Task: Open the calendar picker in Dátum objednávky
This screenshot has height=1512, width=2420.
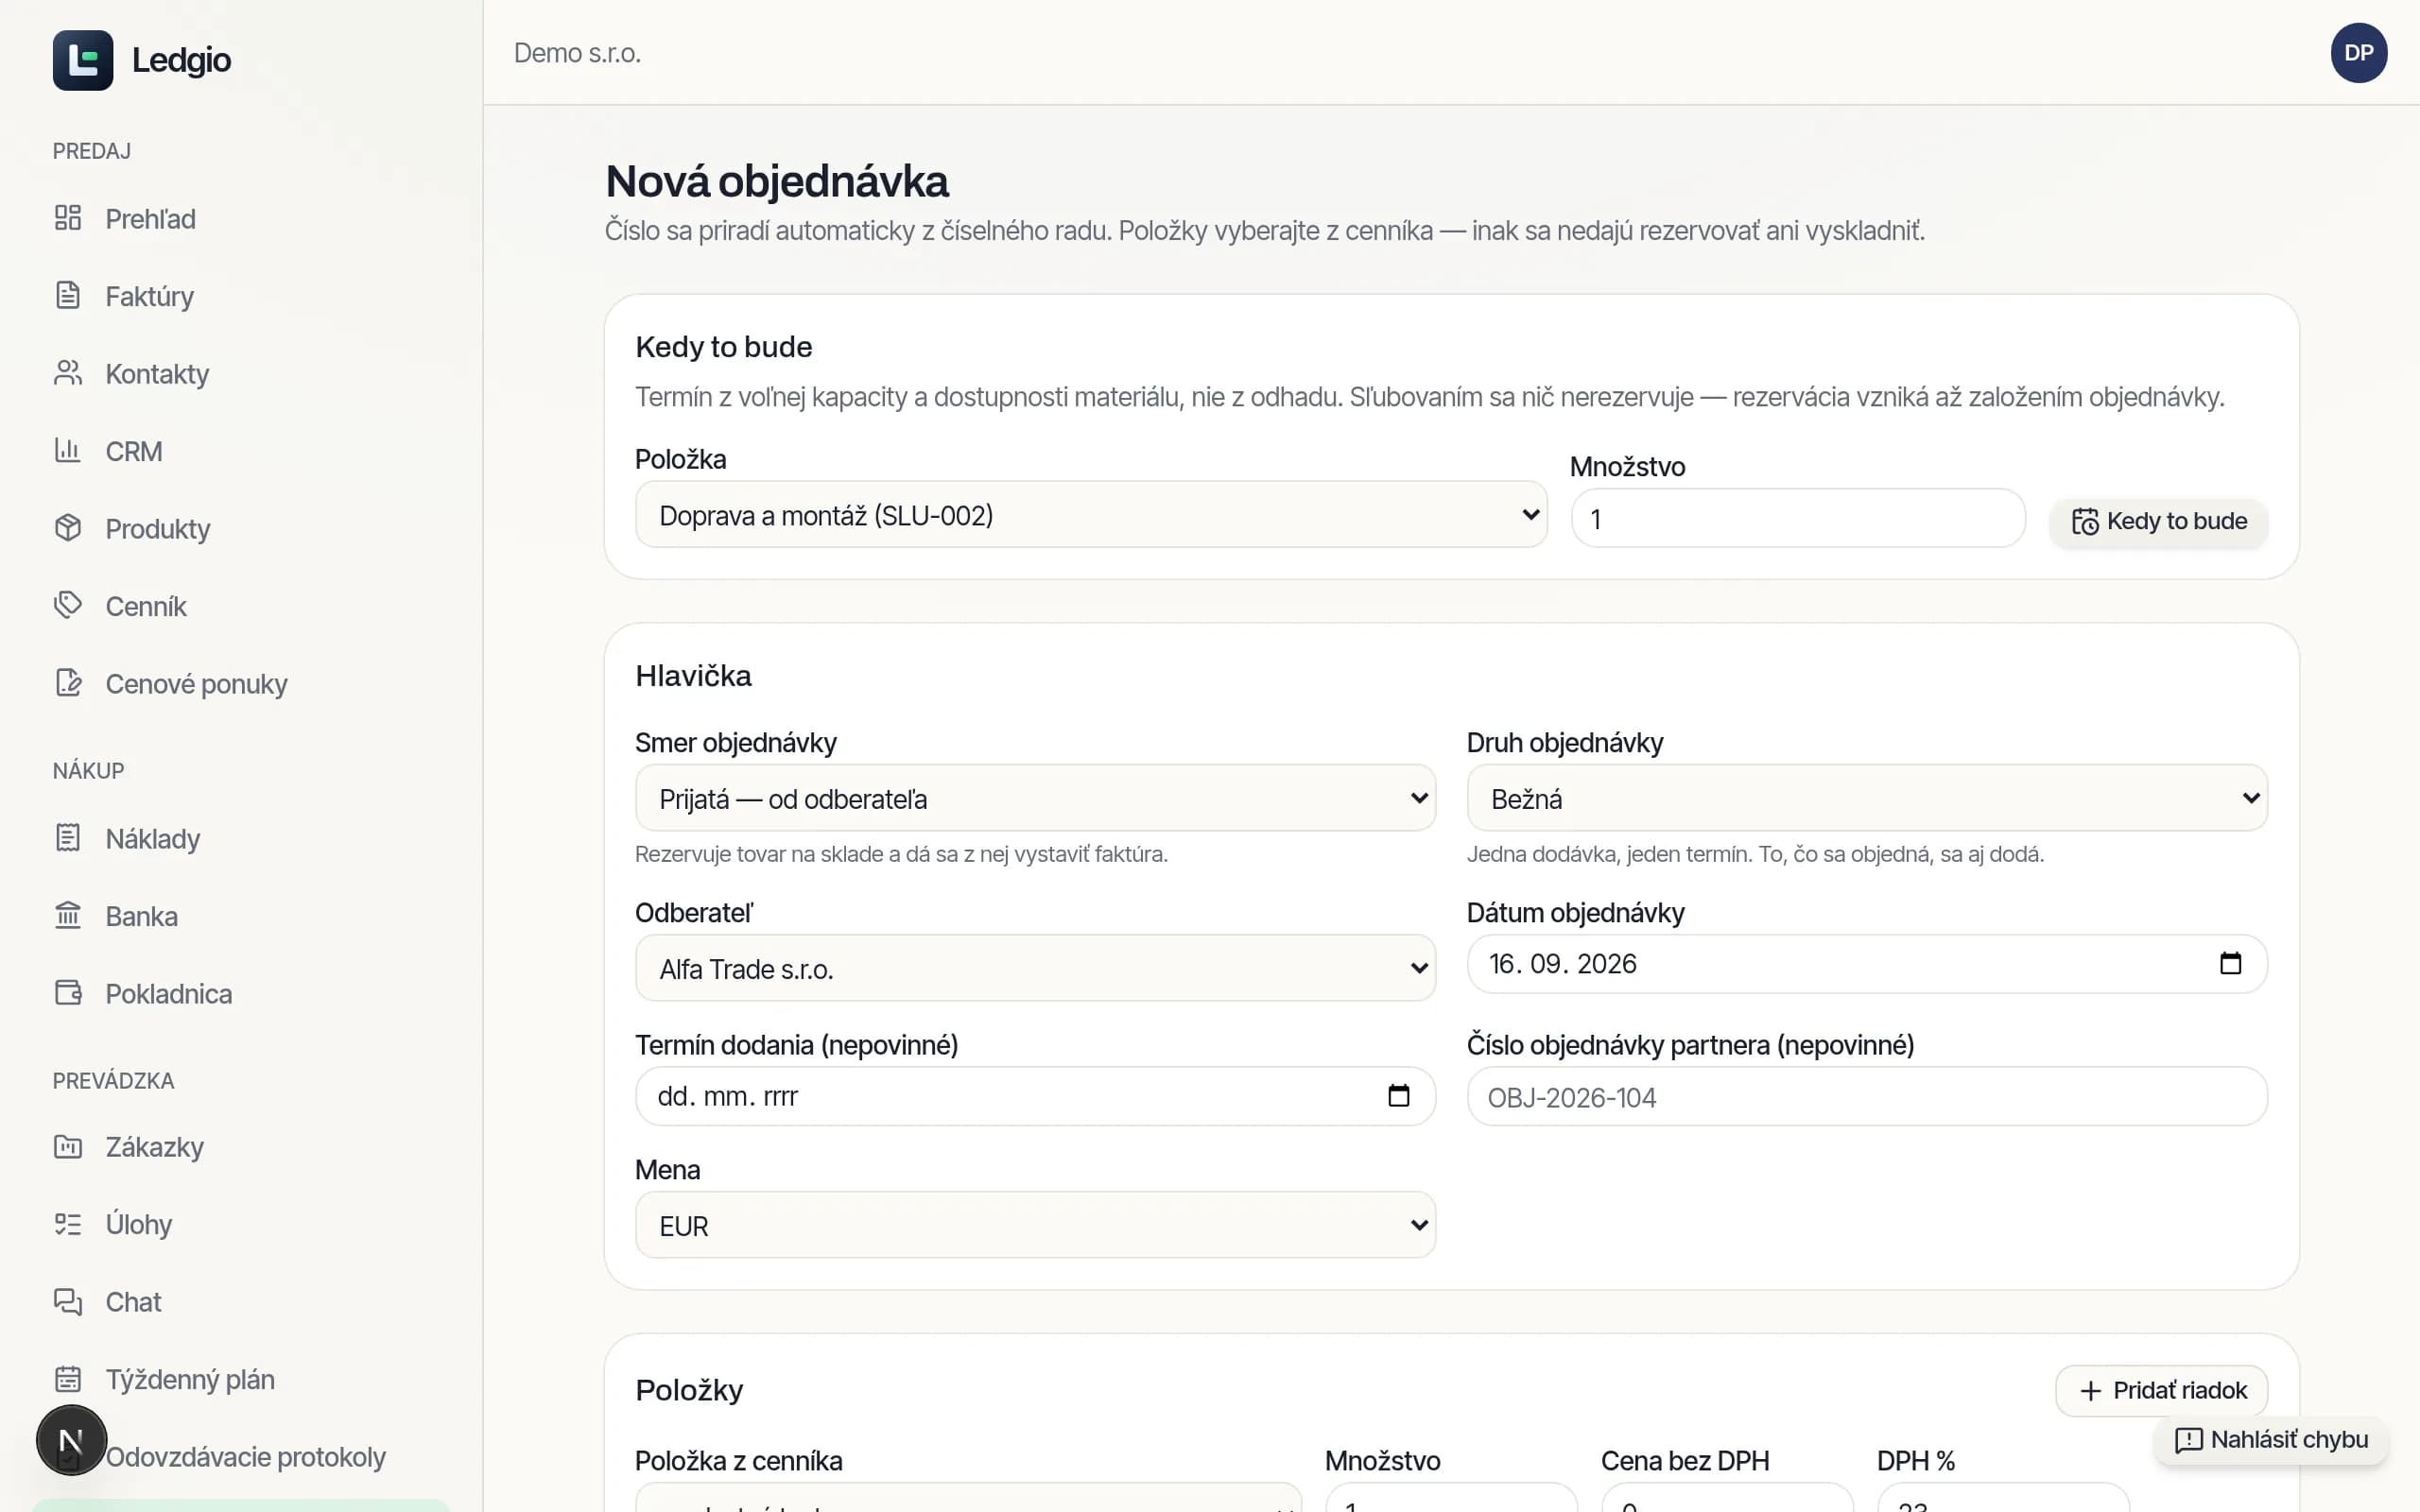Action: (x=2230, y=964)
